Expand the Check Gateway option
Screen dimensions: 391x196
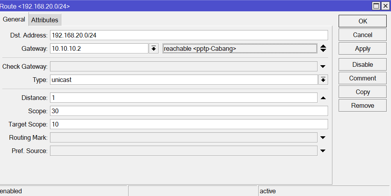tap(323, 67)
